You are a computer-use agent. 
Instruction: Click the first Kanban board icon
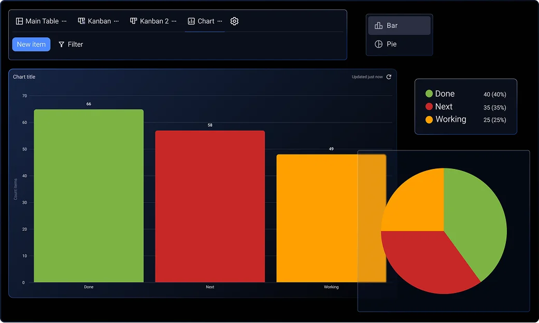81,21
